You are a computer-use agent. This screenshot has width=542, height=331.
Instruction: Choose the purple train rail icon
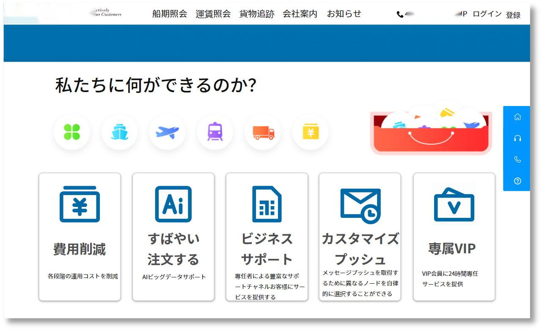(x=215, y=132)
